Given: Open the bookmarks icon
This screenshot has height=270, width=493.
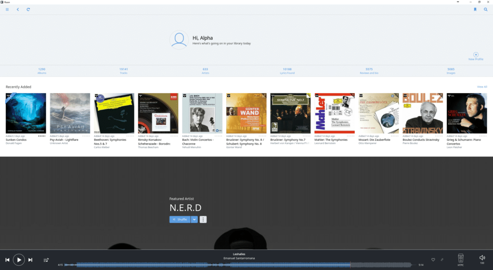Looking at the screenshot, I should (x=475, y=10).
